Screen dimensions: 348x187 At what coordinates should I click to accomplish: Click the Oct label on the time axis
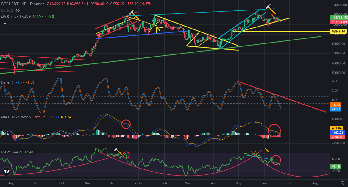pos(62,183)
